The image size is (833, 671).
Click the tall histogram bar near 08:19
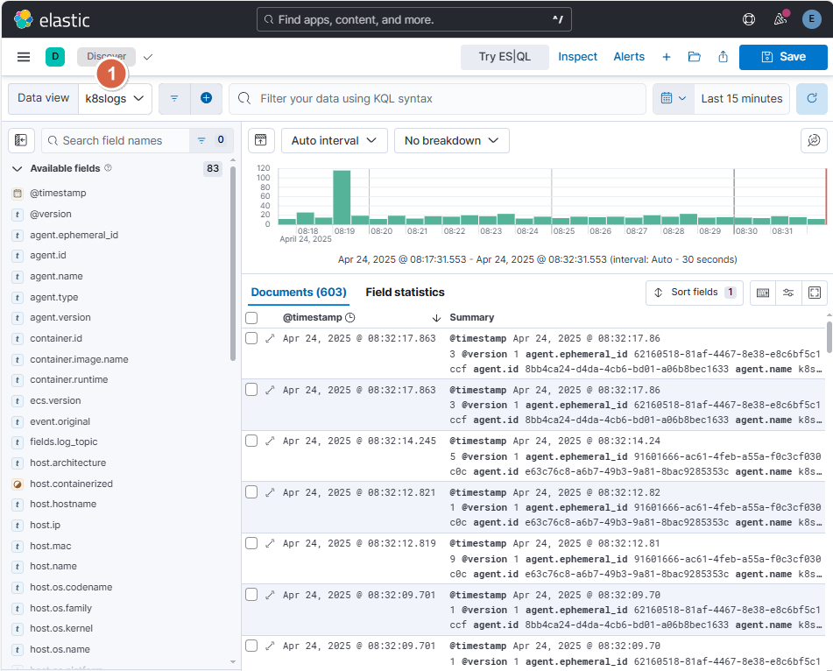click(342, 197)
